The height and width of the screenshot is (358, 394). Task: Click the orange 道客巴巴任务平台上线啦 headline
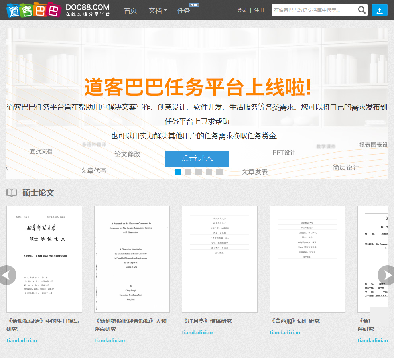tap(198, 87)
